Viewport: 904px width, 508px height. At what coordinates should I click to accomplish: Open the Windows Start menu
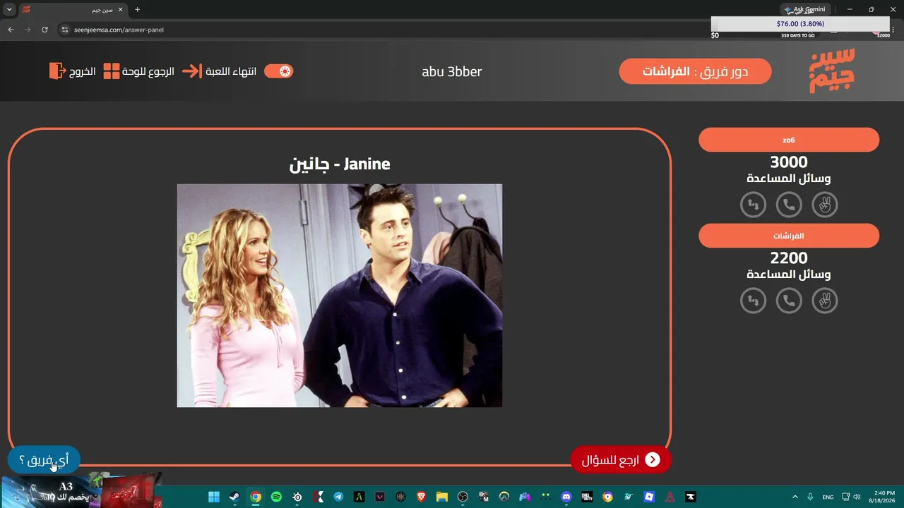tap(213, 497)
